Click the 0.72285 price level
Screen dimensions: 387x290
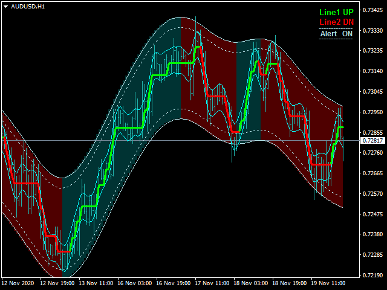pos(372,254)
